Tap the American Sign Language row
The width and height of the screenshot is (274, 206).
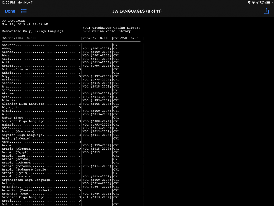click(x=23, y=121)
